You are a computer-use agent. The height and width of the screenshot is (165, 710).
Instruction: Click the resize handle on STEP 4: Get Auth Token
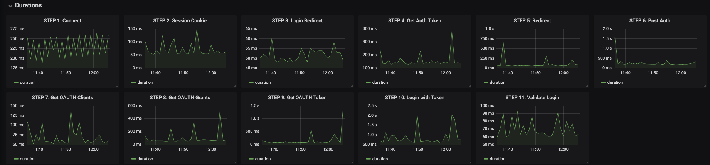click(x=469, y=86)
